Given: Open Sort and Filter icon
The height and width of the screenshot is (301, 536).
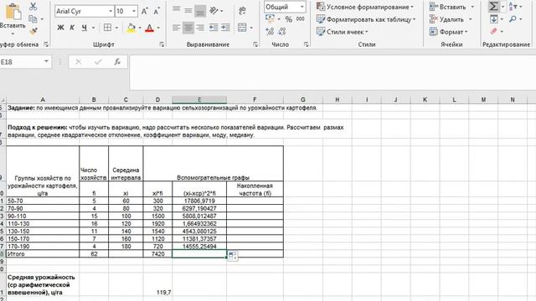Looking at the screenshot, I should click(x=513, y=7).
